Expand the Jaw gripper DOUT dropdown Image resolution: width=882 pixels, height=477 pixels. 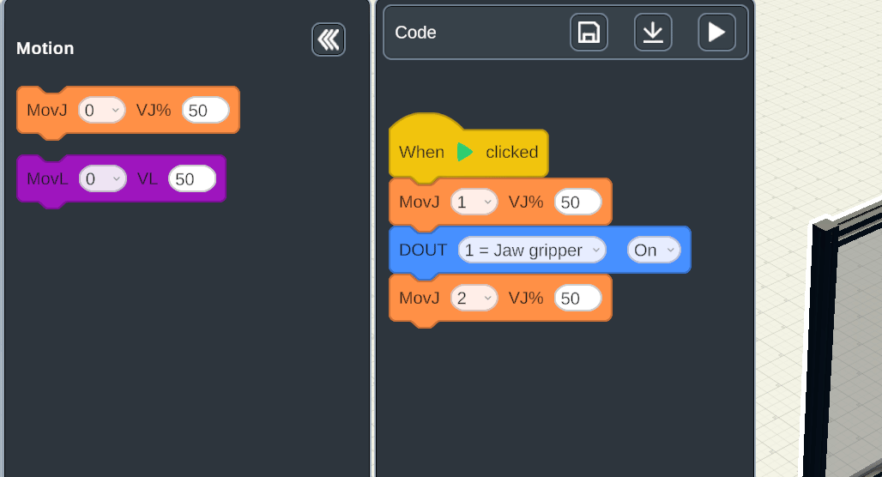tap(532, 251)
